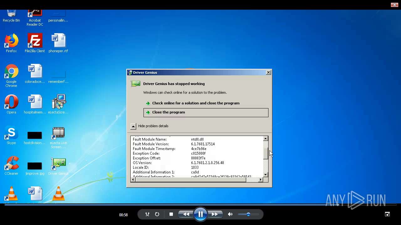Click the fast forward button in player
Screen dimensions: 401x225
[215, 214]
